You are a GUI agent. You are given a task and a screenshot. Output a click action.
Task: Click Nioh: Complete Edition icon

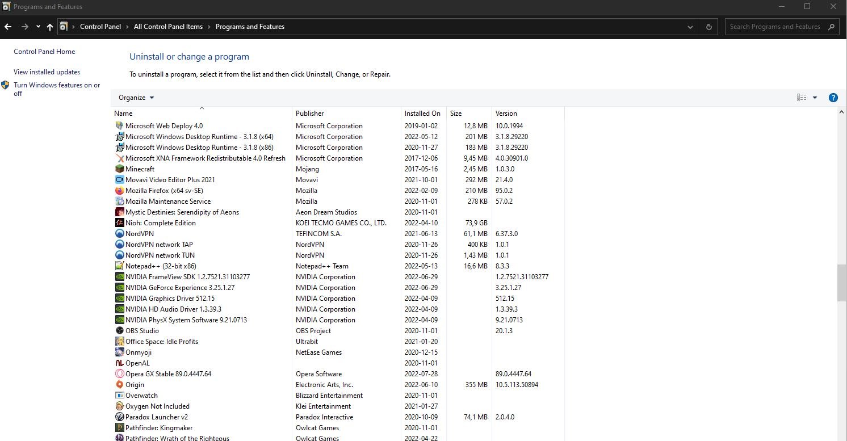[119, 223]
